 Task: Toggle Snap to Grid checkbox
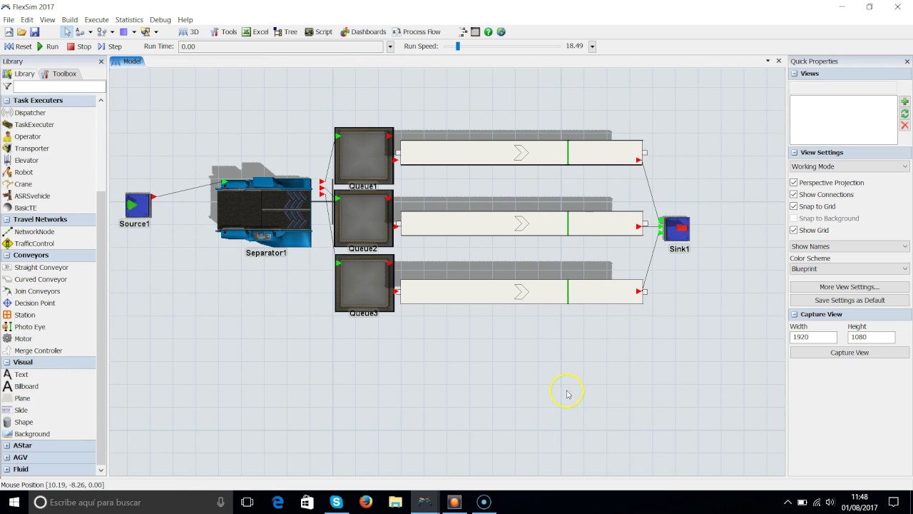[x=794, y=206]
